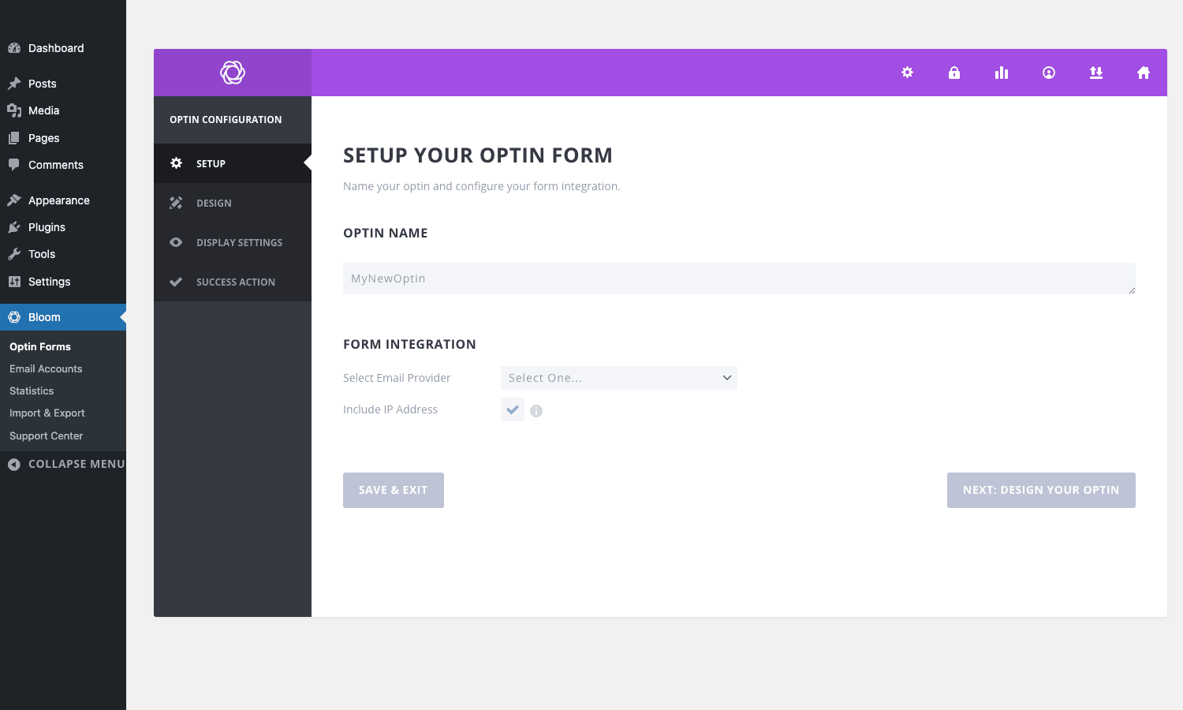Open the Optin Forms submenu link
Image resolution: width=1183 pixels, height=710 pixels.
pos(40,346)
